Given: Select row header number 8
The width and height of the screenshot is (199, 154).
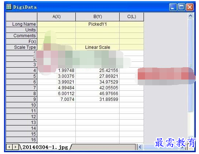Looking at the screenshot, I should click(x=22, y=94).
